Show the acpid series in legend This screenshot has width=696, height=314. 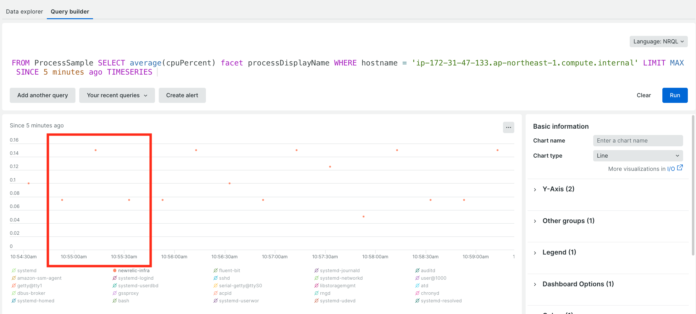pos(223,293)
